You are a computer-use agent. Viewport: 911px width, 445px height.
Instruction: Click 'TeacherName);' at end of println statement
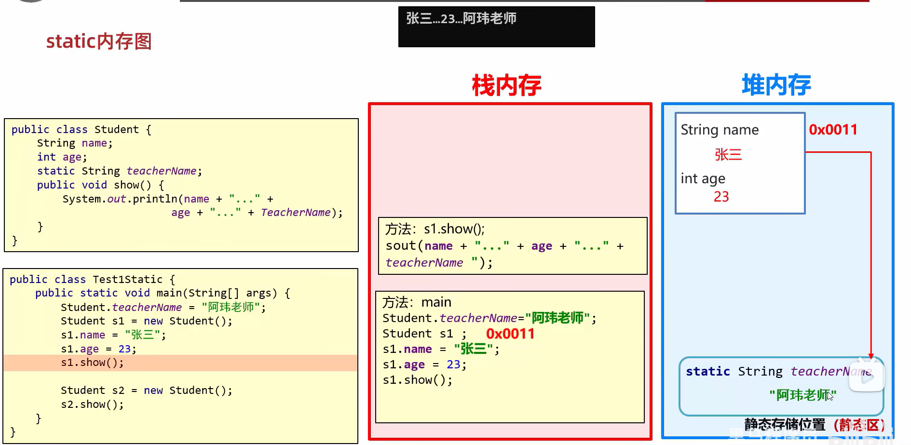coord(301,213)
